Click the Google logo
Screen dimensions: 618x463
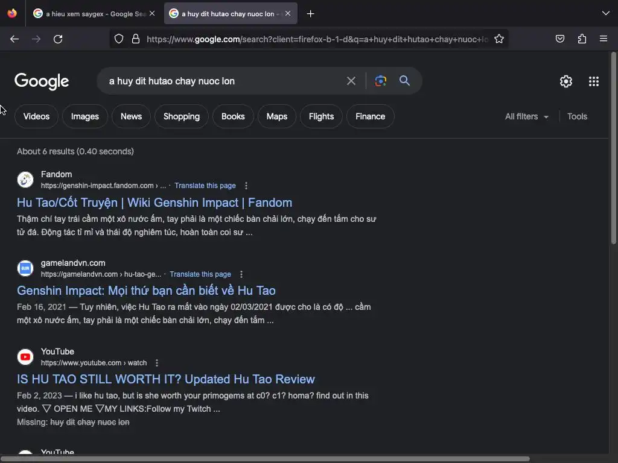[x=42, y=81]
